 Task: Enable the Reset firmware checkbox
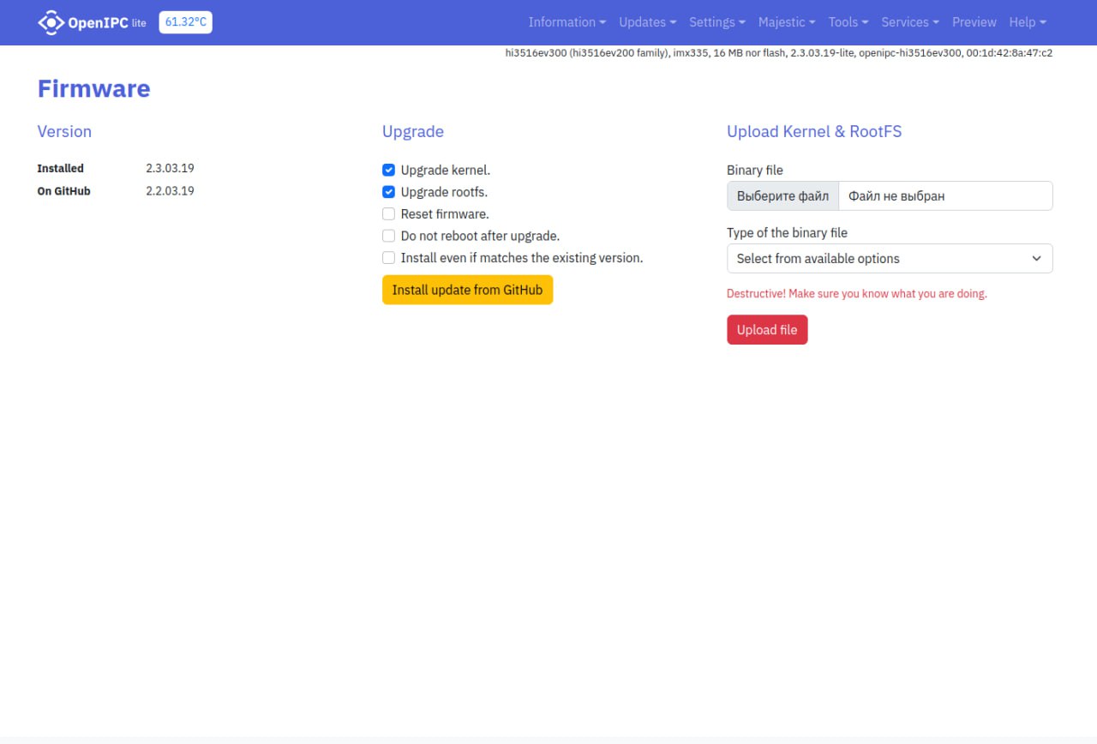(389, 214)
